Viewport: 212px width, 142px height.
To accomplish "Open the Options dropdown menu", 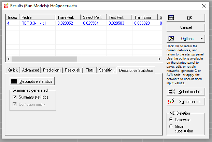I will click(x=186, y=39).
